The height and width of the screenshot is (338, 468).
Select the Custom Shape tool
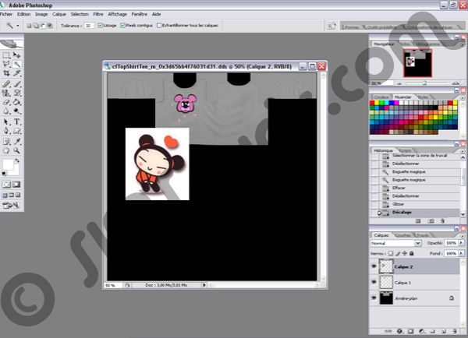[16, 131]
